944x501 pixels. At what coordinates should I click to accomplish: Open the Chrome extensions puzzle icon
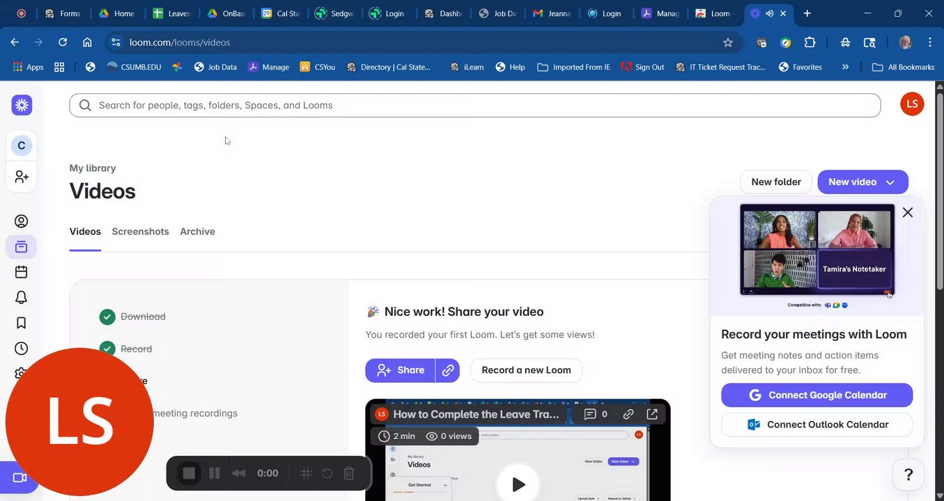point(810,42)
